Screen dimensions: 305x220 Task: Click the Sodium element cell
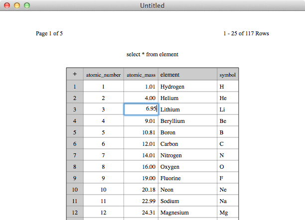(x=188, y=201)
